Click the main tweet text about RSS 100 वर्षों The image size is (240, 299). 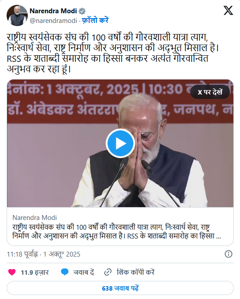(x=113, y=53)
